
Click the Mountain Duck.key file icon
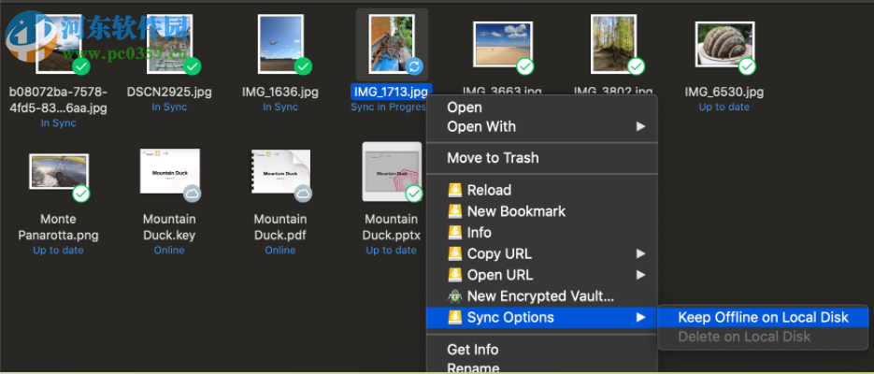tap(169, 170)
